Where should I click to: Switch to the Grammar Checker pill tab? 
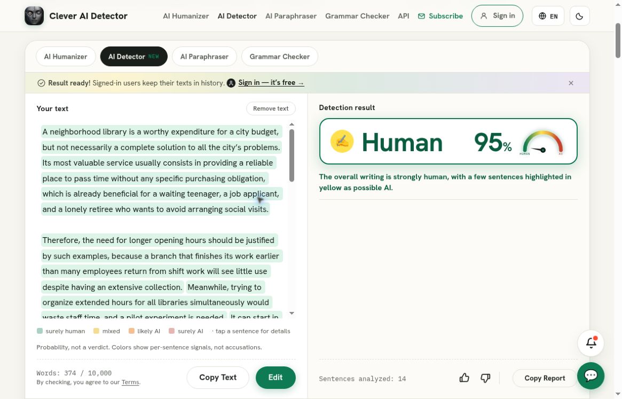coord(280,57)
